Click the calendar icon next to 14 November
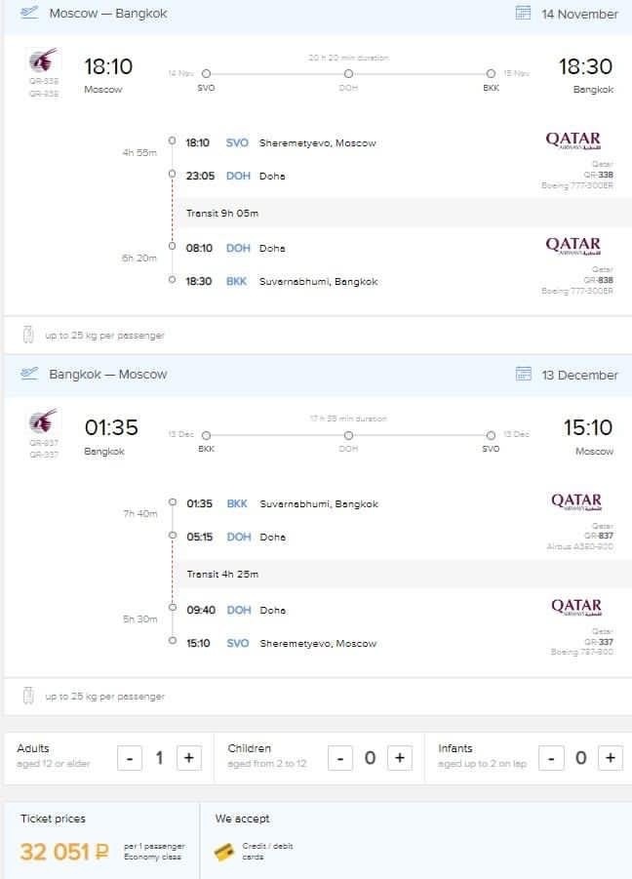Viewport: 632px width, 879px height. pyautogui.click(x=523, y=13)
